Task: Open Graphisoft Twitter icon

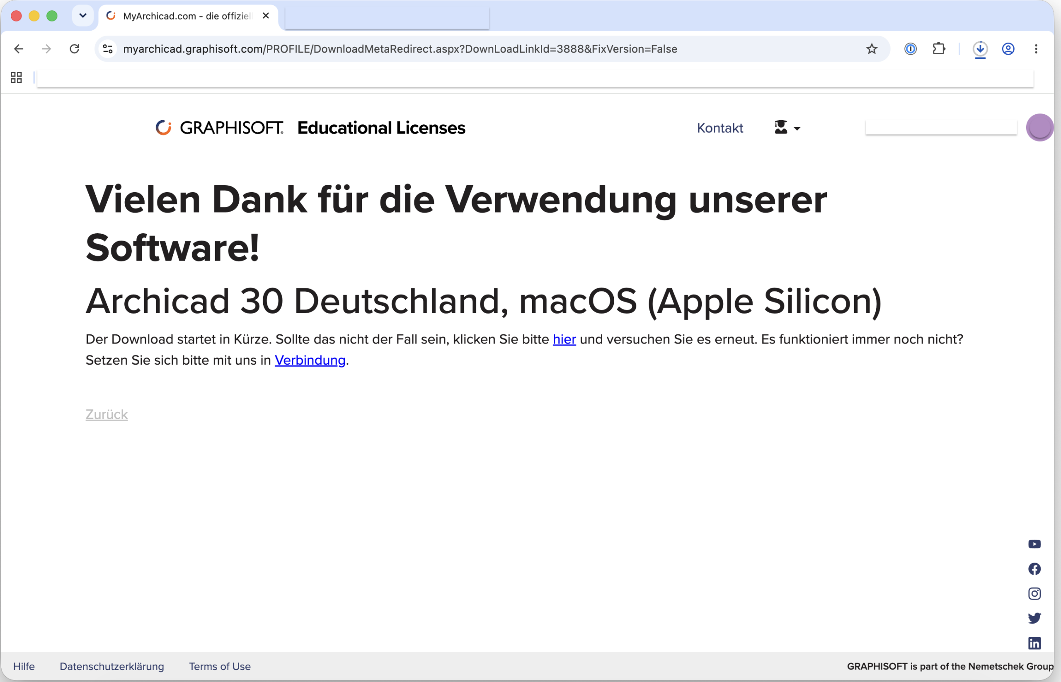Action: click(x=1034, y=618)
